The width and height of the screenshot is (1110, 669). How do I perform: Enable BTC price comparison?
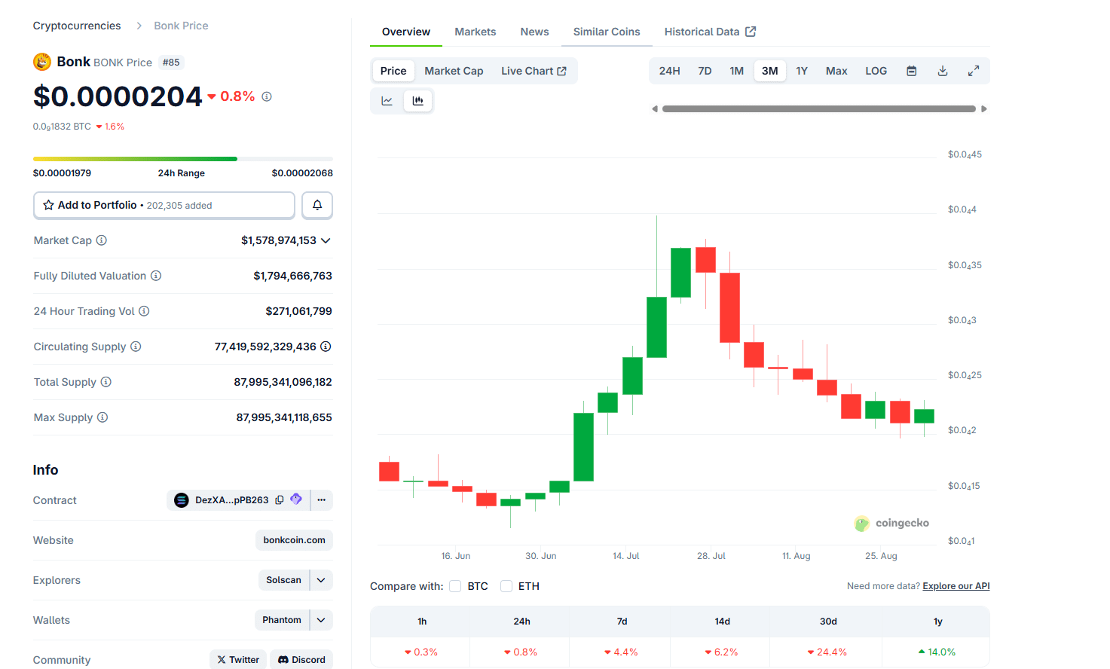[x=455, y=585]
